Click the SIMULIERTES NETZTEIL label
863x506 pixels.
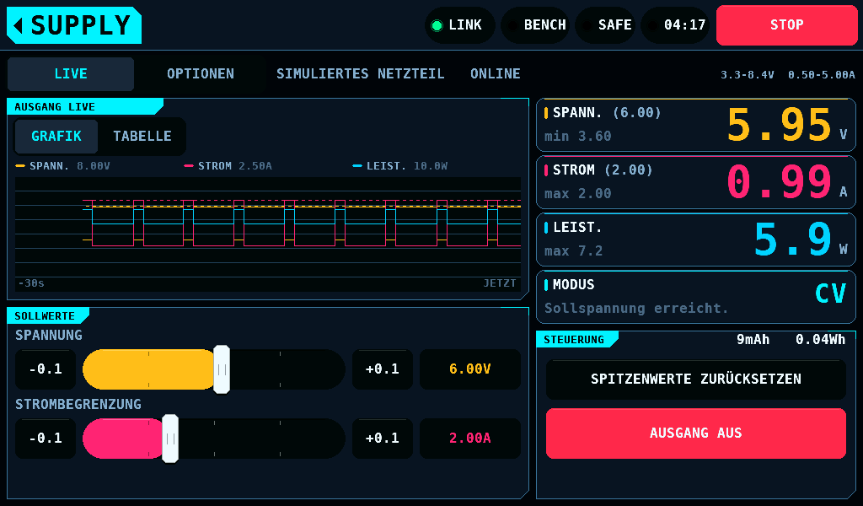pos(360,73)
